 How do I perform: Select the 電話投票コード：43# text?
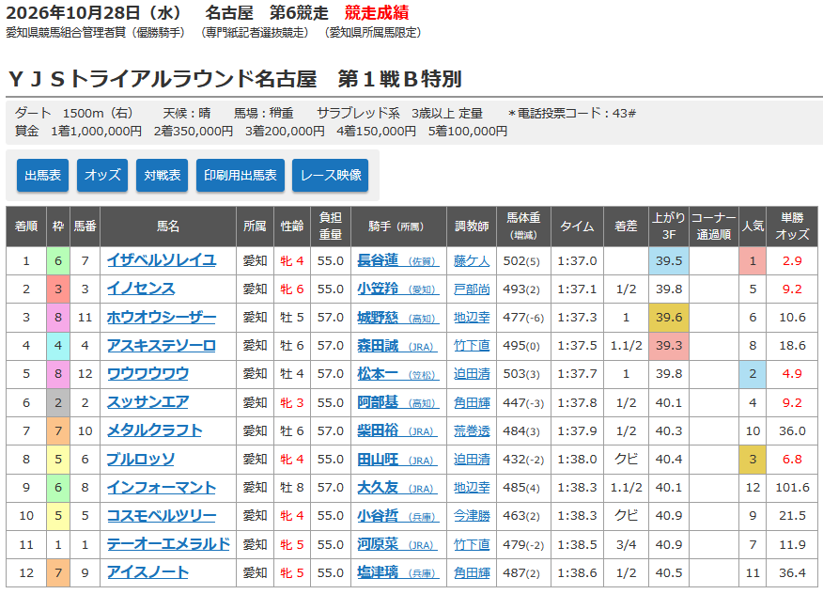point(572,113)
